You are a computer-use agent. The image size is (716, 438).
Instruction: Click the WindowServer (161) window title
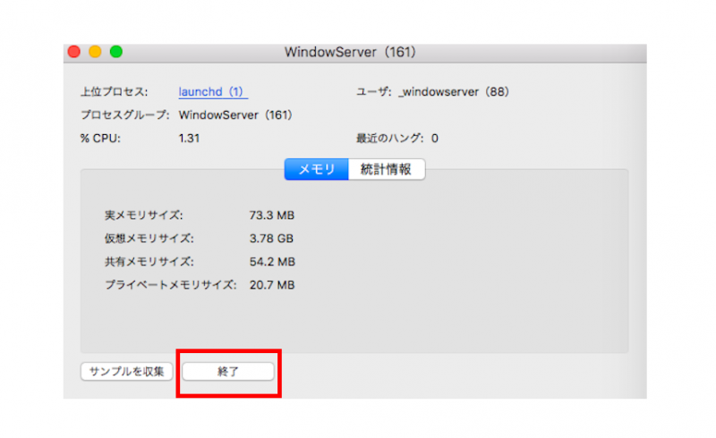click(x=350, y=52)
